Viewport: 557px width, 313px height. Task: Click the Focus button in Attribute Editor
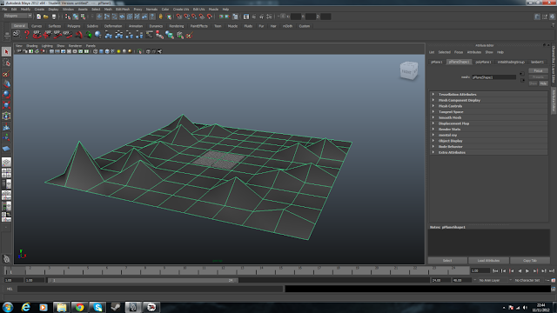click(x=538, y=70)
